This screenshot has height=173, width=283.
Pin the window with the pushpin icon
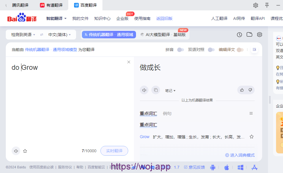click(x=267, y=5)
